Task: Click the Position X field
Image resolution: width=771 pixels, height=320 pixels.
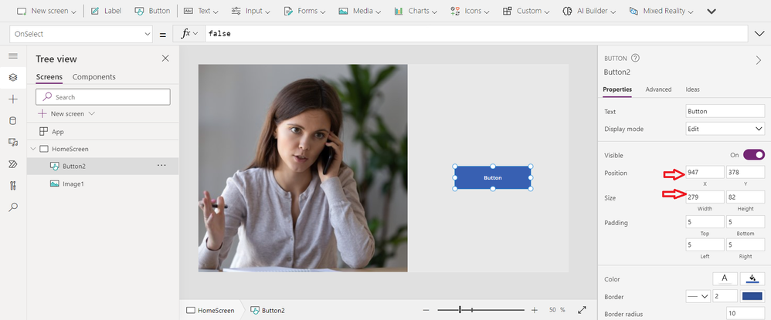Action: (x=705, y=172)
